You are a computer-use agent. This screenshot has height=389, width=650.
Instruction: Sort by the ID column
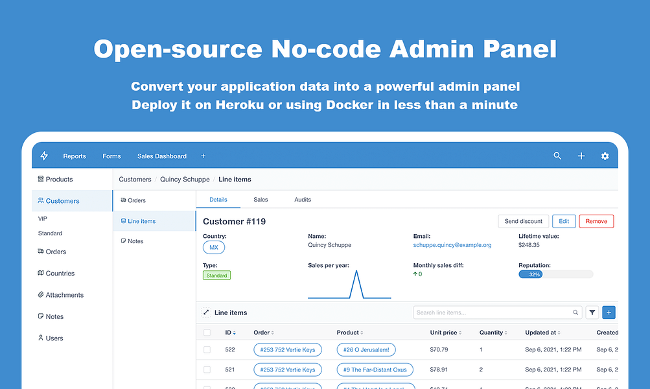[230, 333]
